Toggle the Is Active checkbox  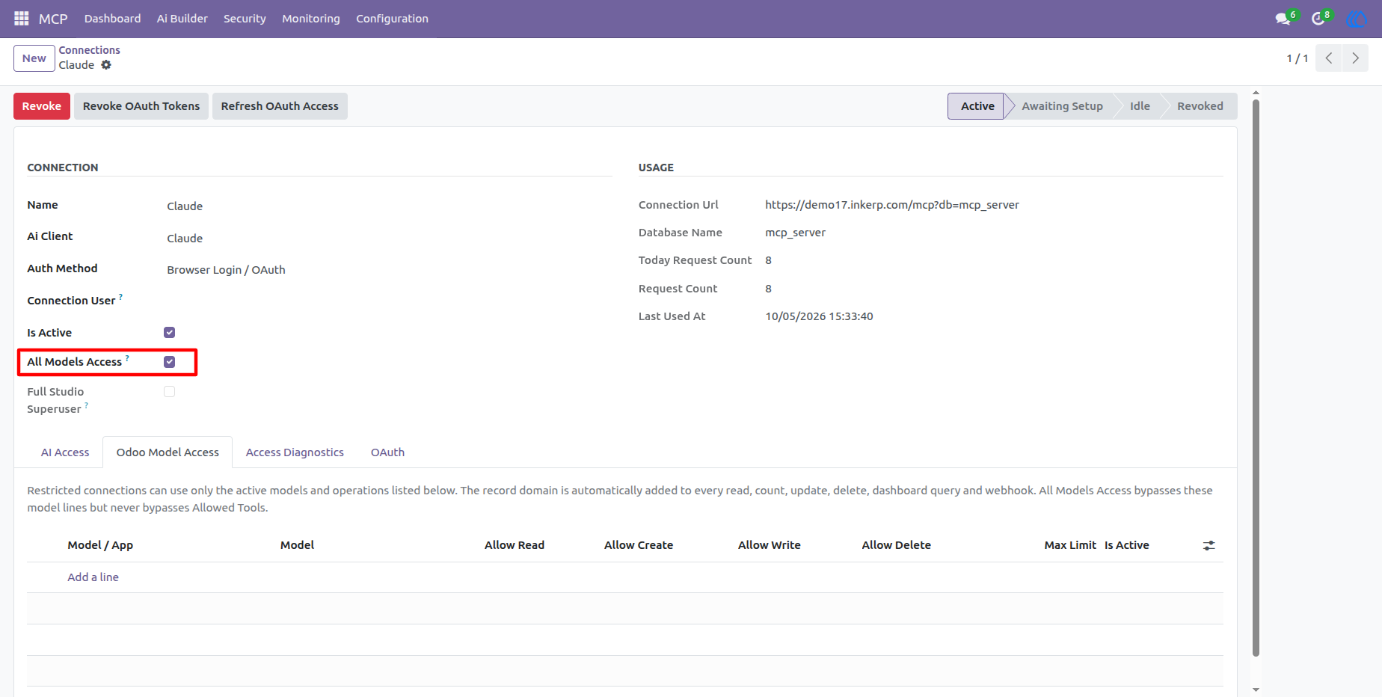[170, 333]
